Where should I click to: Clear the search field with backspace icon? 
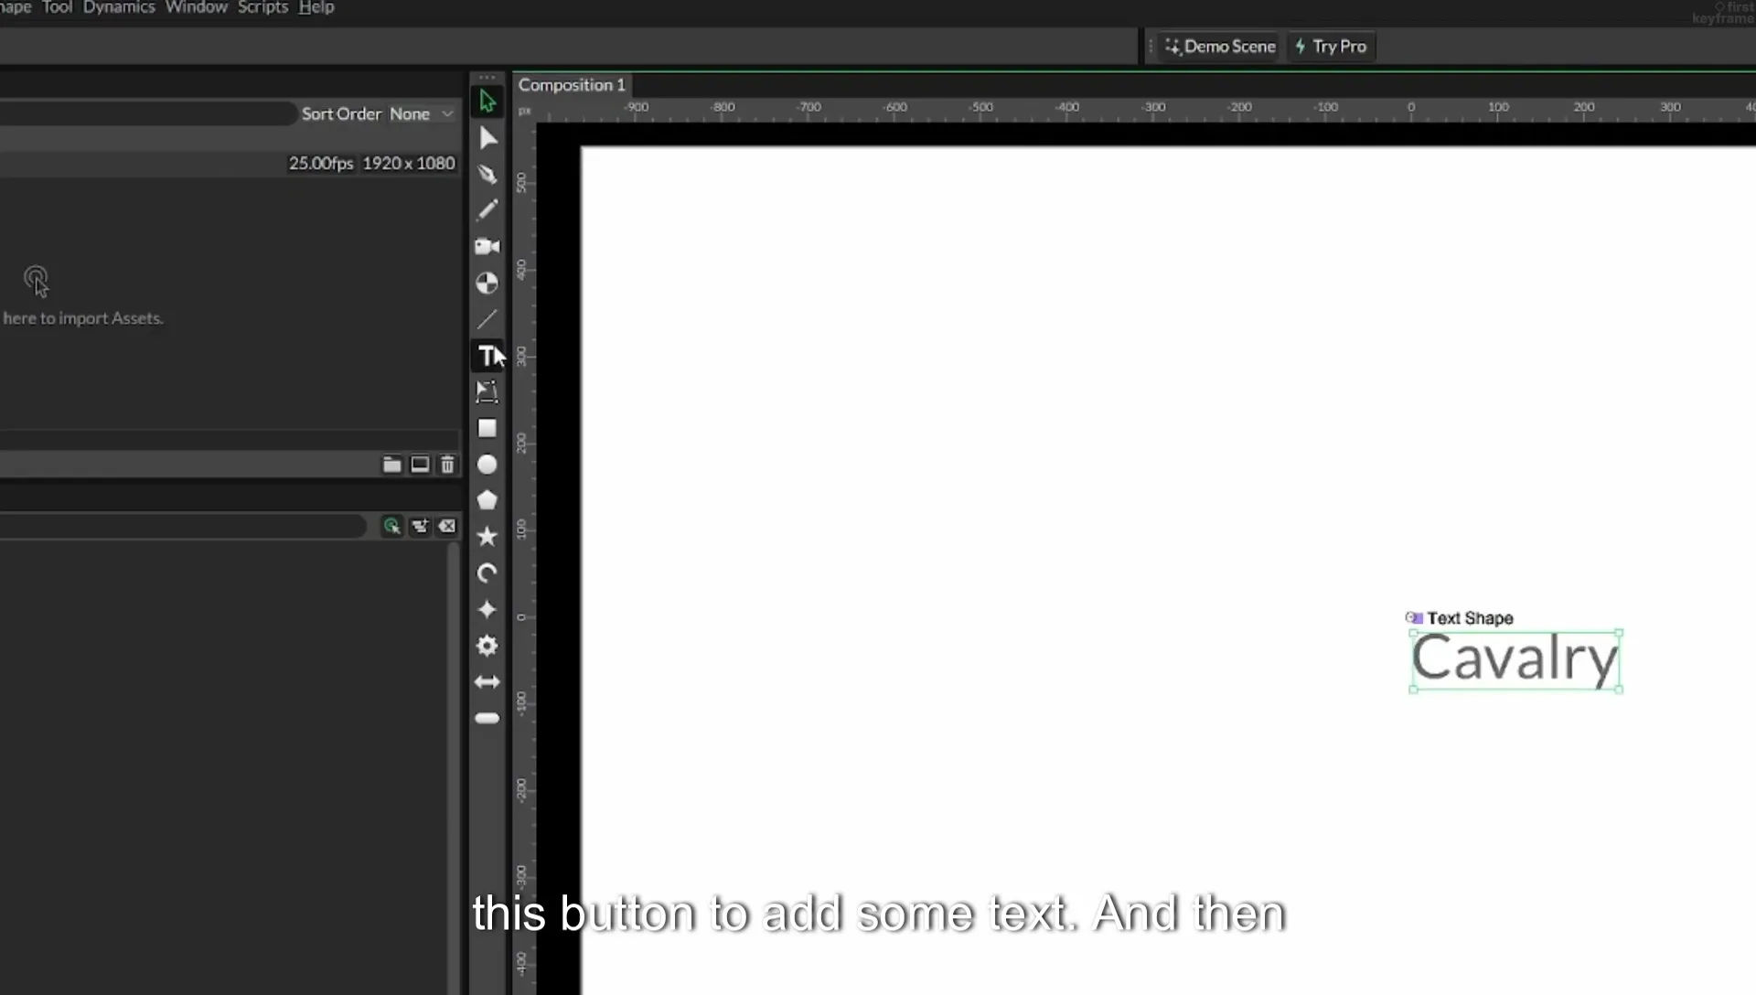click(447, 526)
